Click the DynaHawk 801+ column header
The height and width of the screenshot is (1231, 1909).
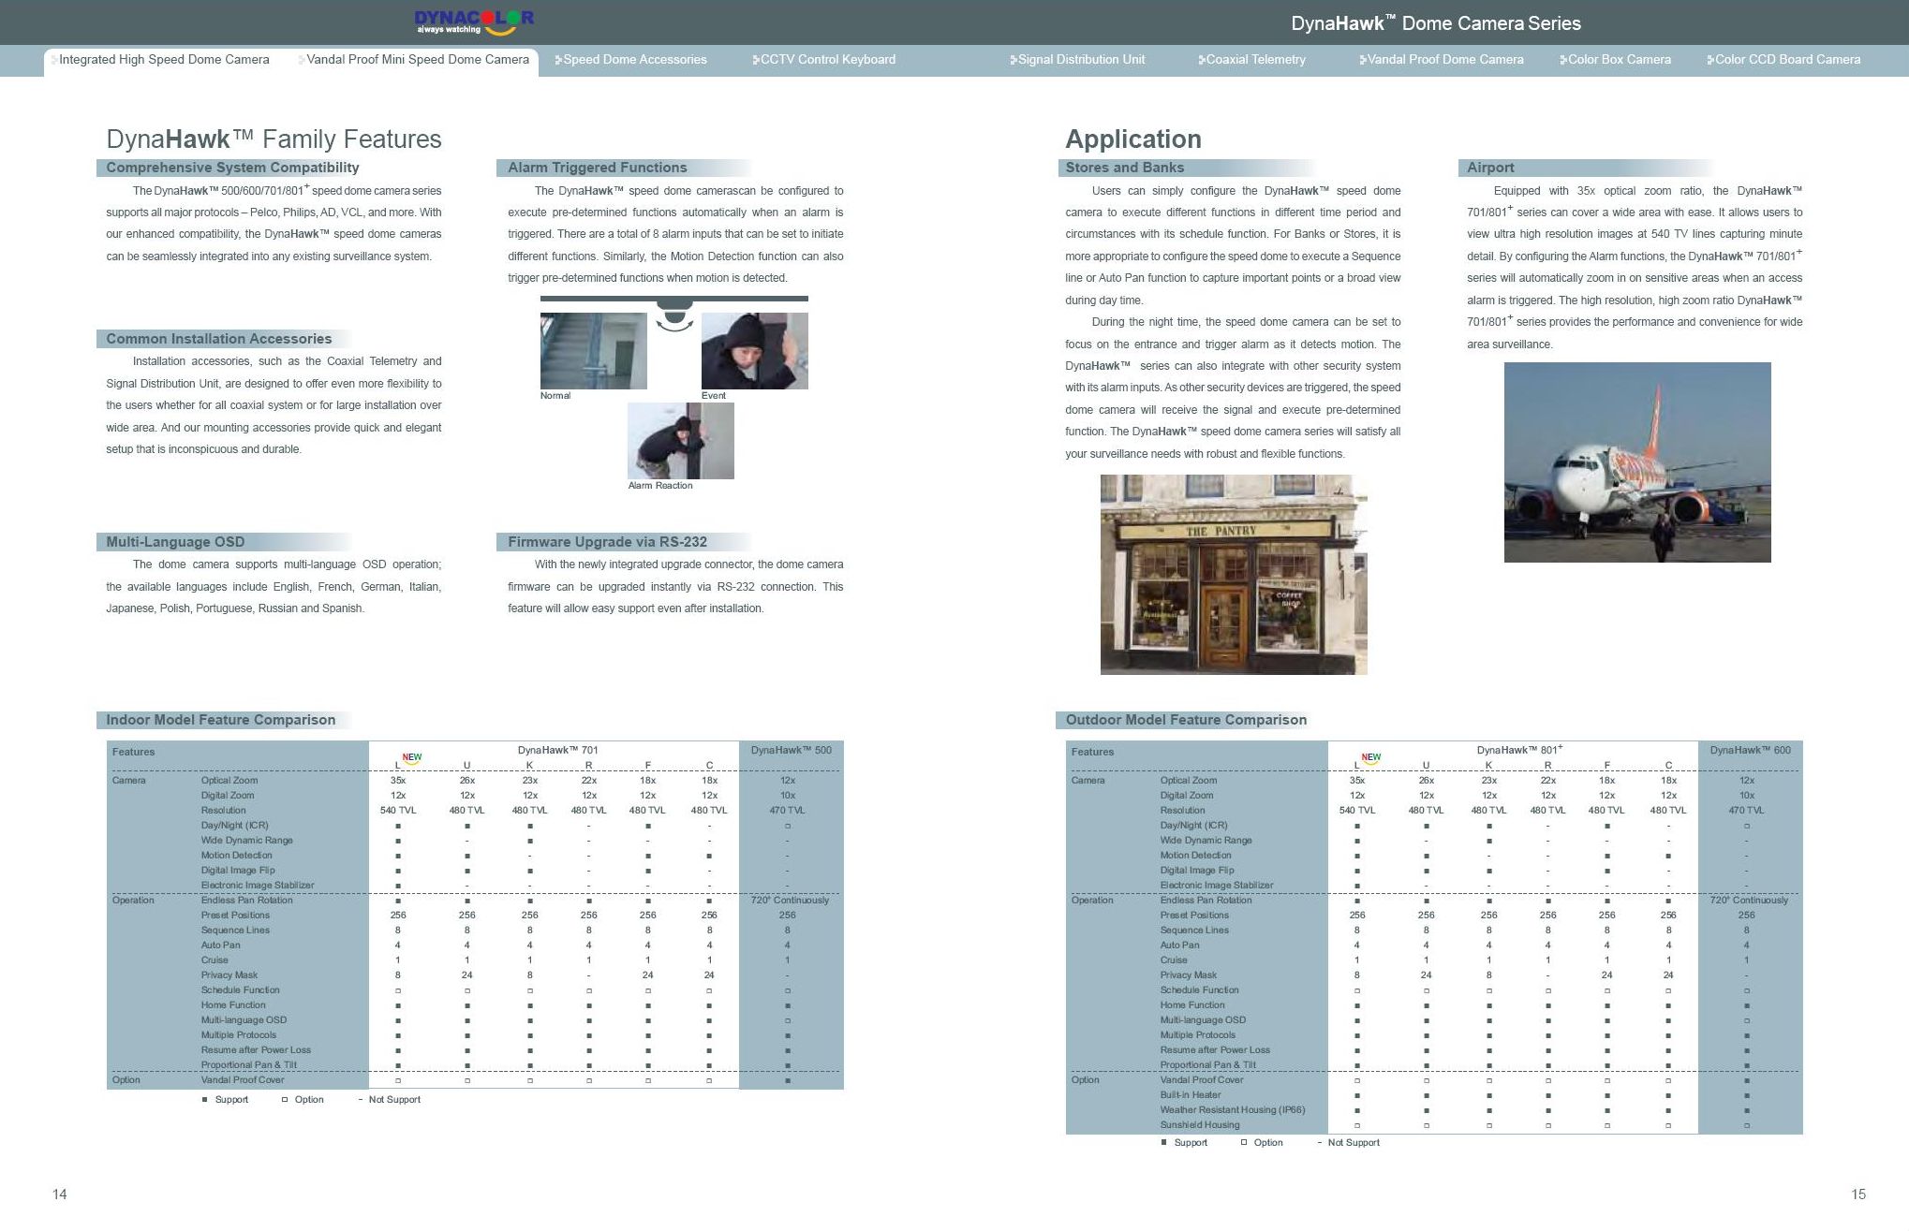1519,750
